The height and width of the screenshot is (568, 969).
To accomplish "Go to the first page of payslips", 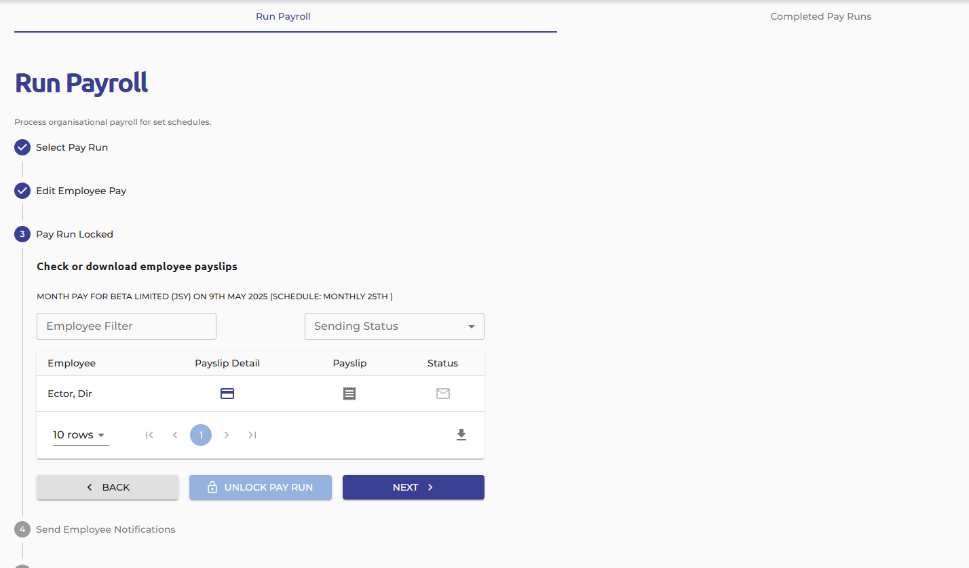I will [x=149, y=435].
